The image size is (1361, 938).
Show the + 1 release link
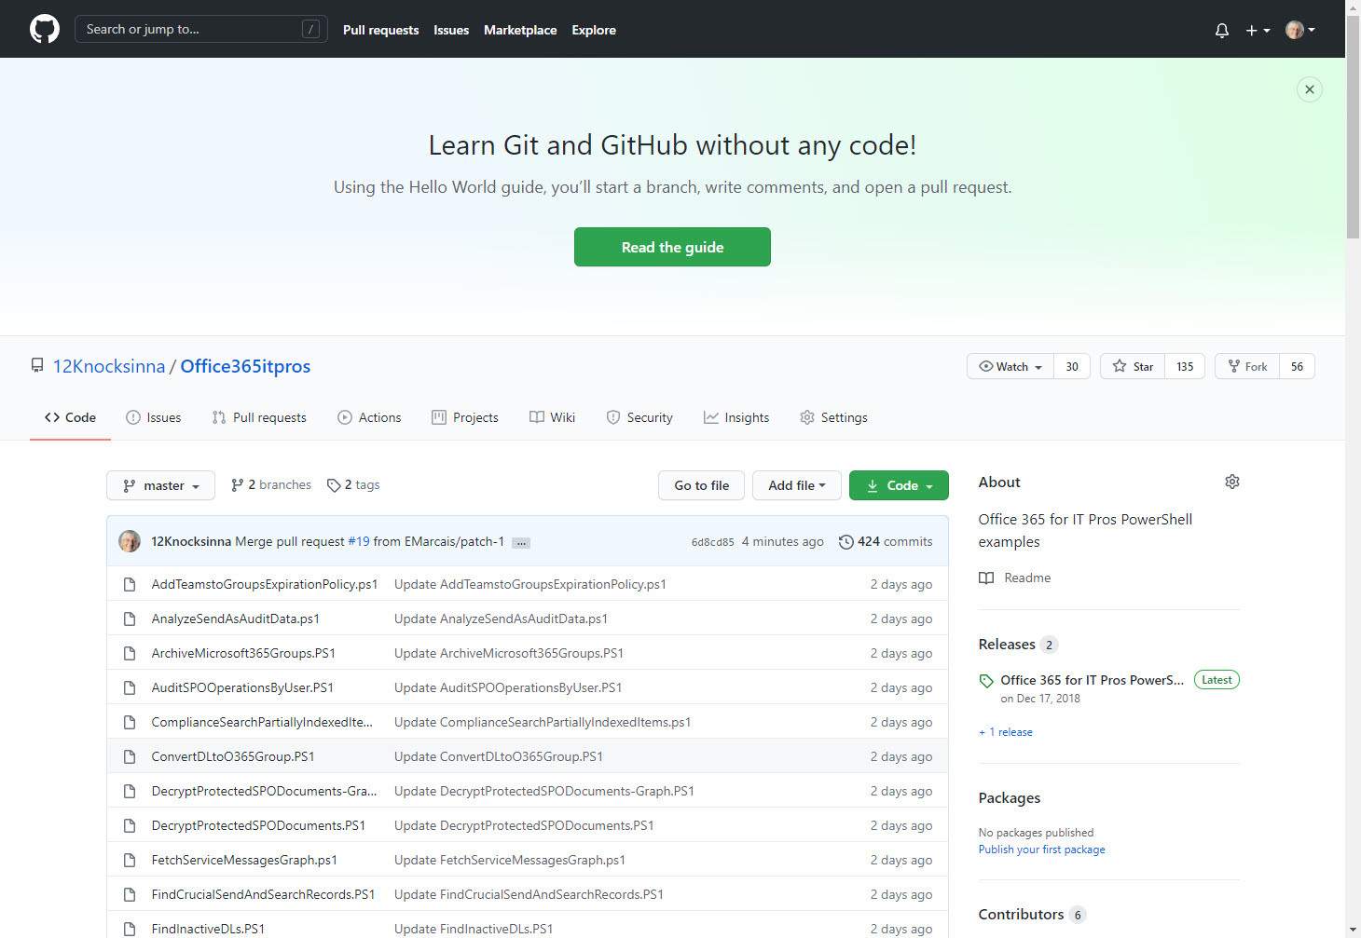click(1006, 732)
